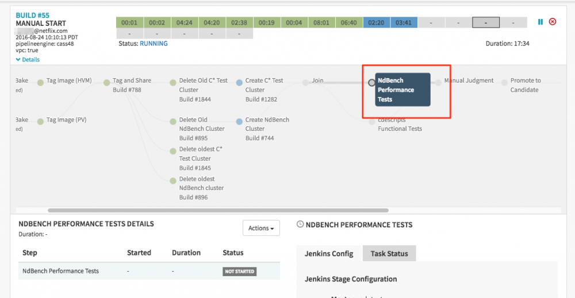Pause the running pipeline execution

click(x=540, y=22)
